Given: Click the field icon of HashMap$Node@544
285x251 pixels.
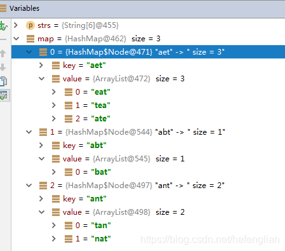Looking at the screenshot, I should [x=43, y=132].
